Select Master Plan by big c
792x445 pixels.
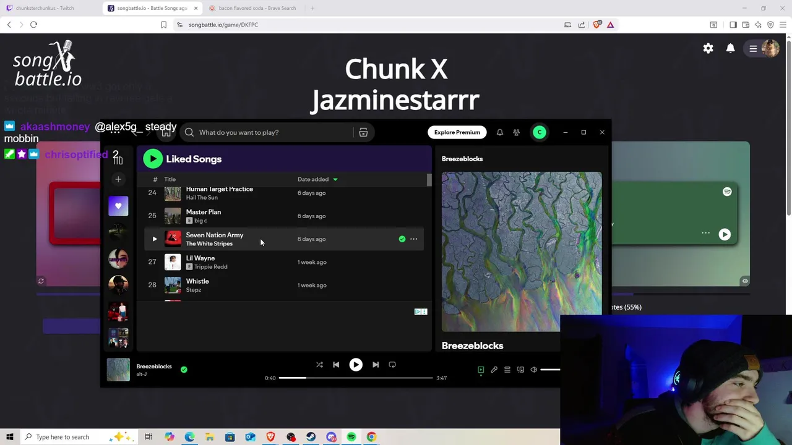tap(285, 216)
